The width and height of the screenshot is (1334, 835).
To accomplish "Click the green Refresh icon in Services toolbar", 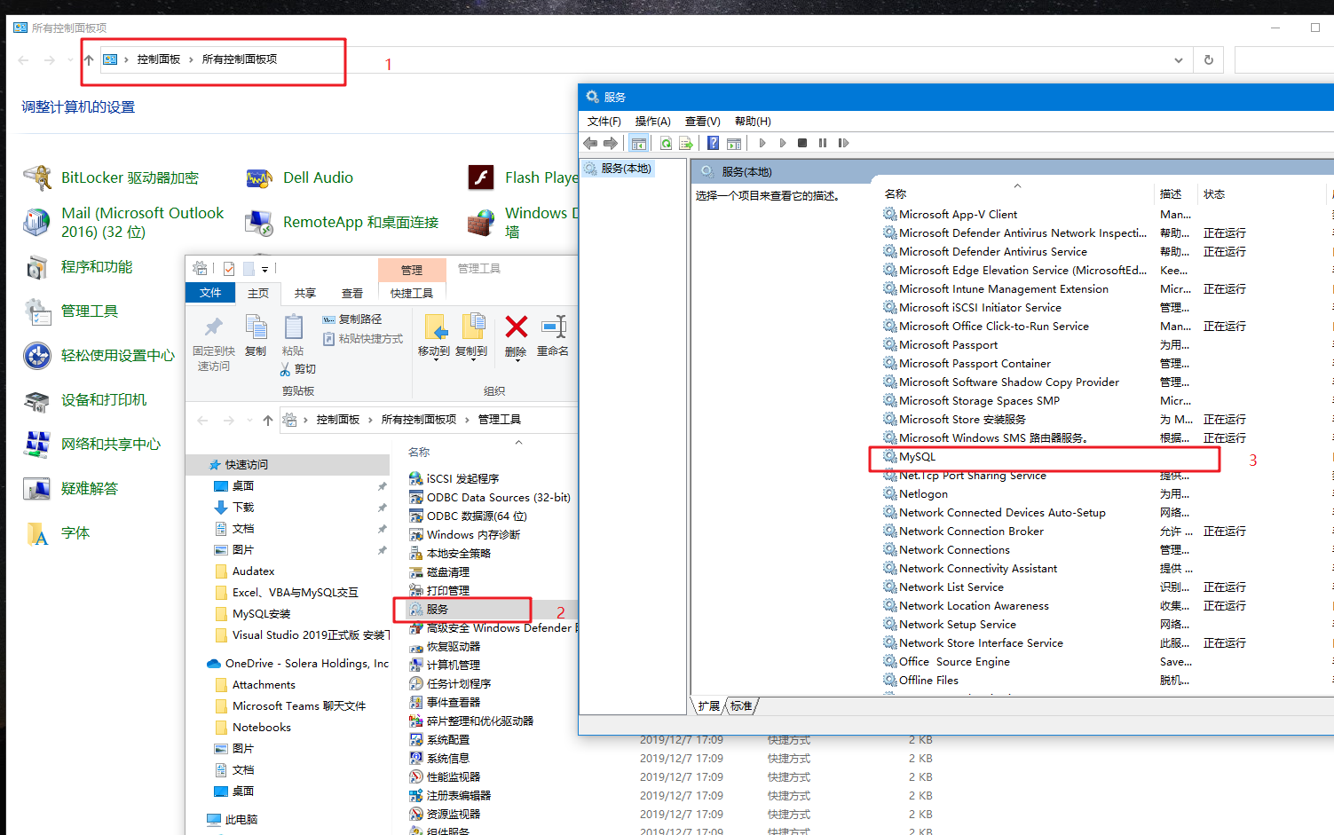I will coord(666,143).
